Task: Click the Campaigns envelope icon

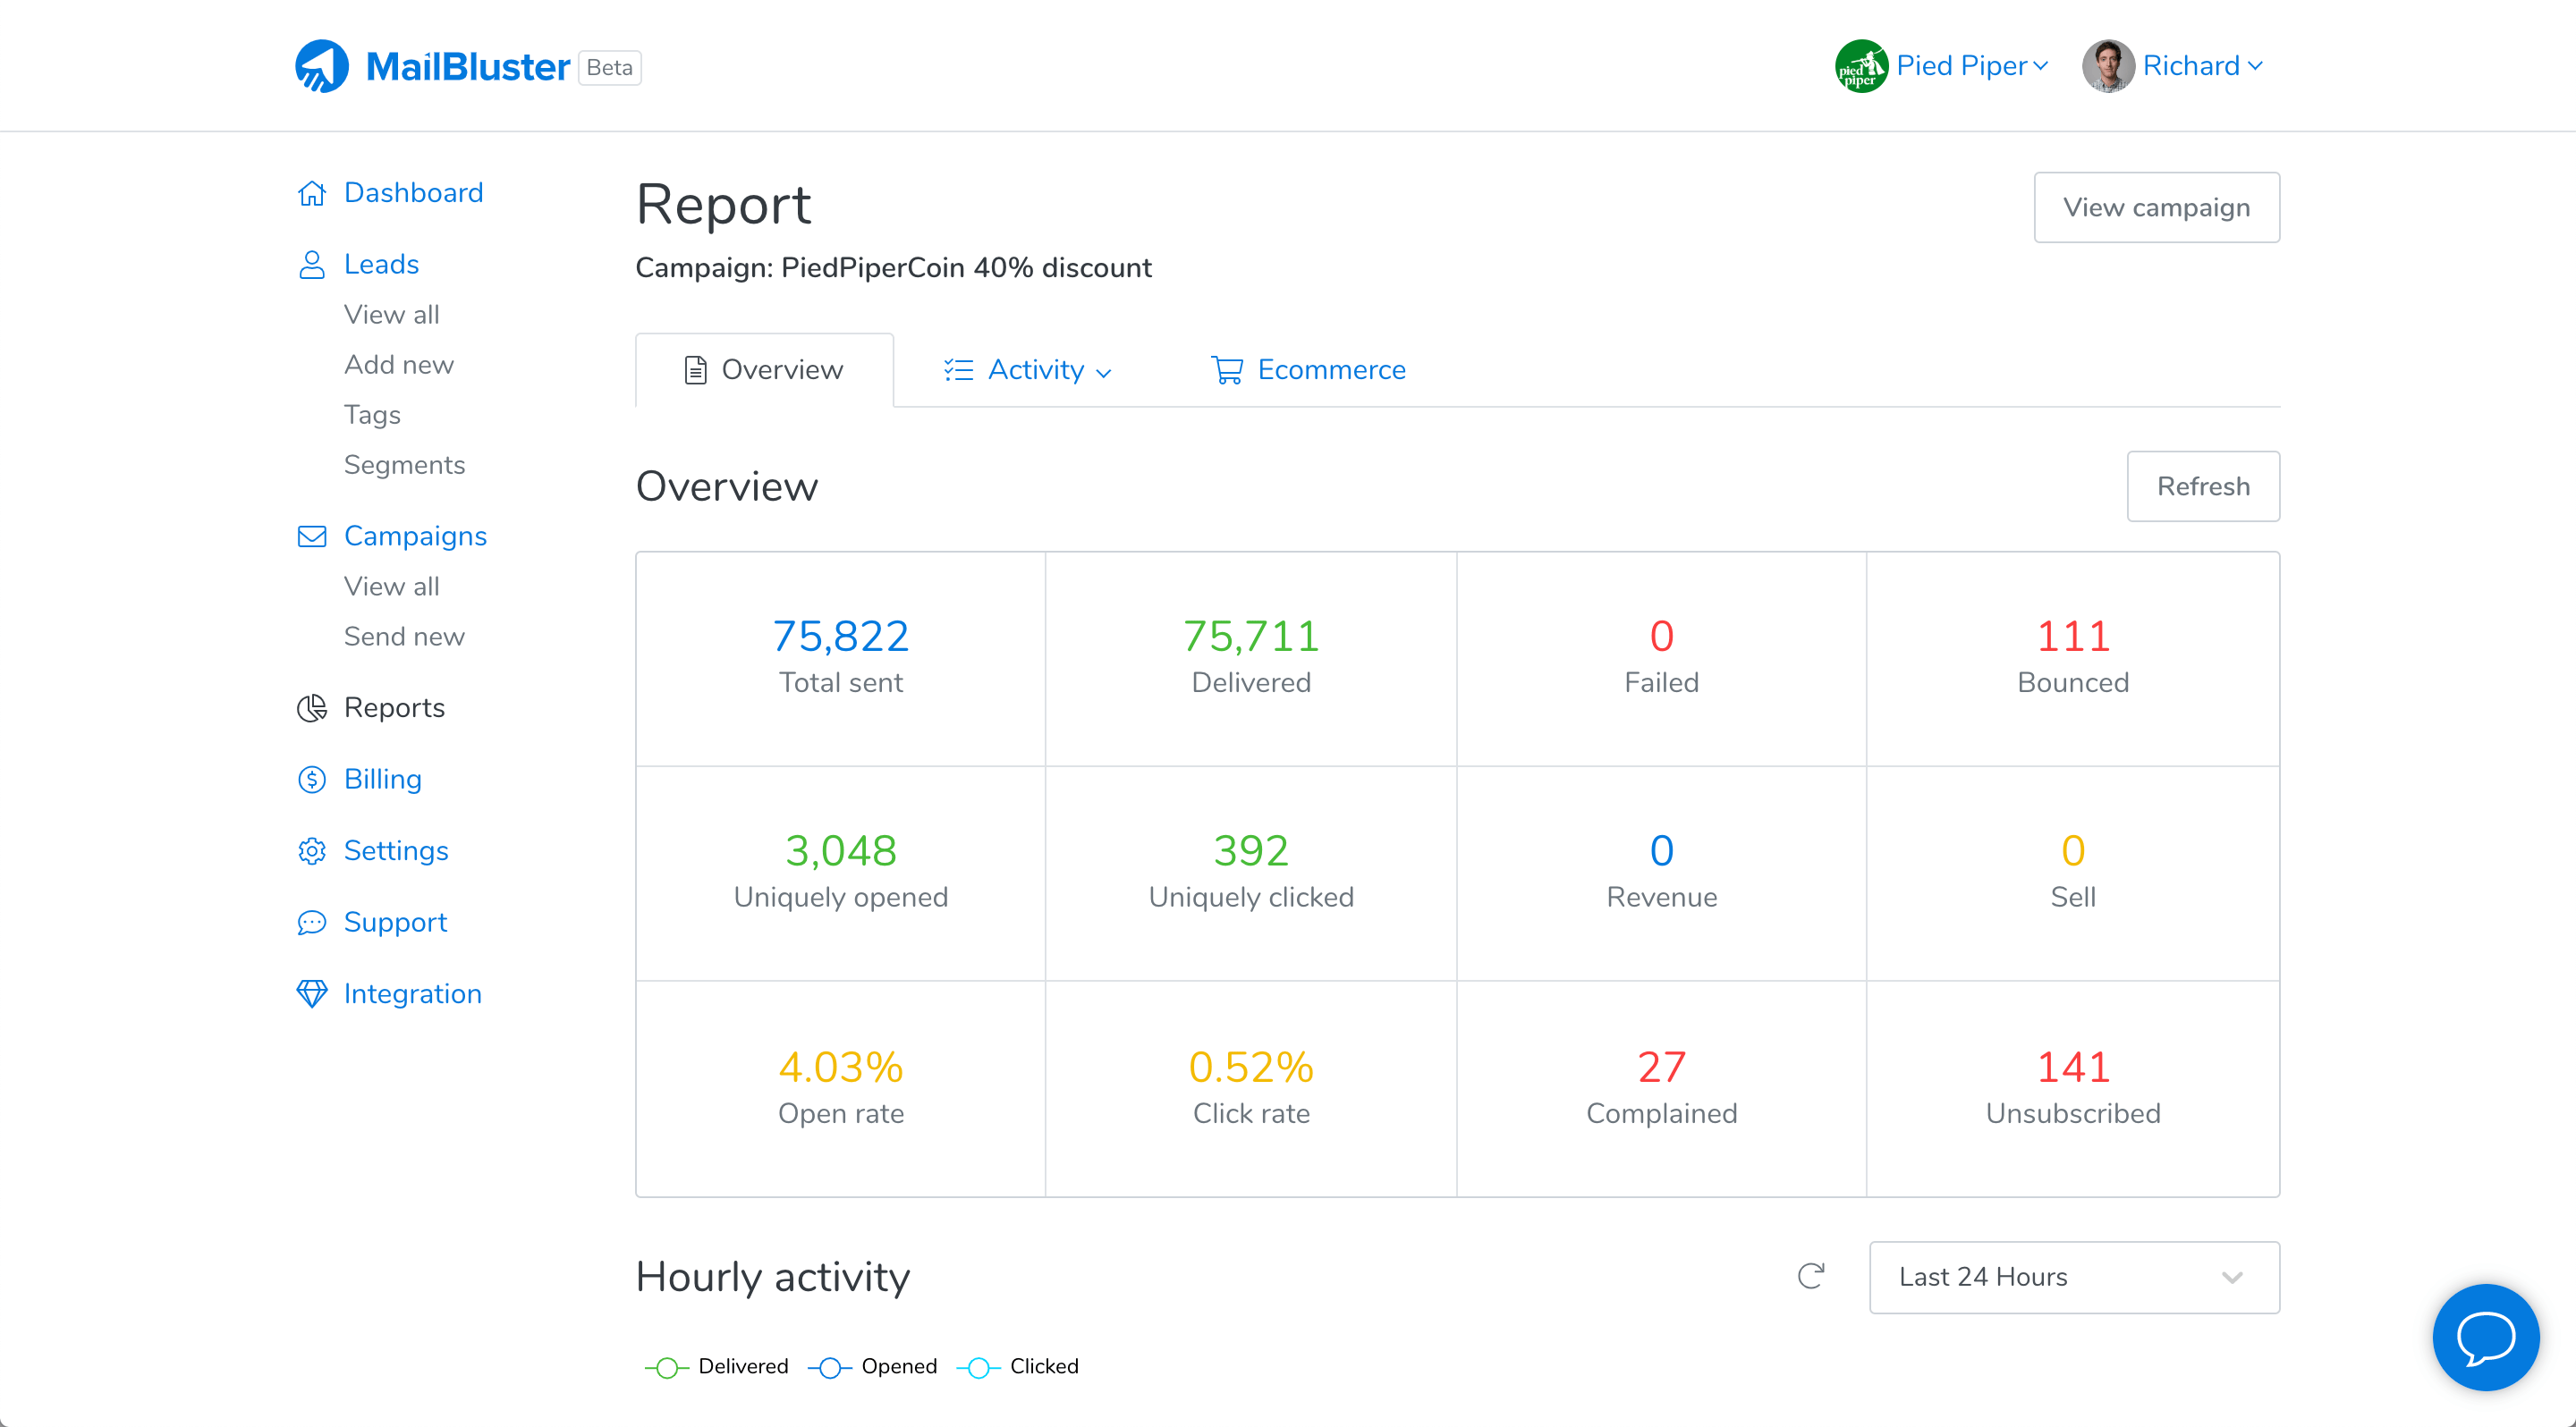Action: pyautogui.click(x=312, y=536)
